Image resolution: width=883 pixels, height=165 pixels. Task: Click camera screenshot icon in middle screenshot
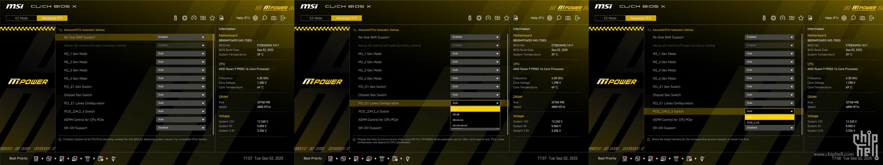coord(568,18)
